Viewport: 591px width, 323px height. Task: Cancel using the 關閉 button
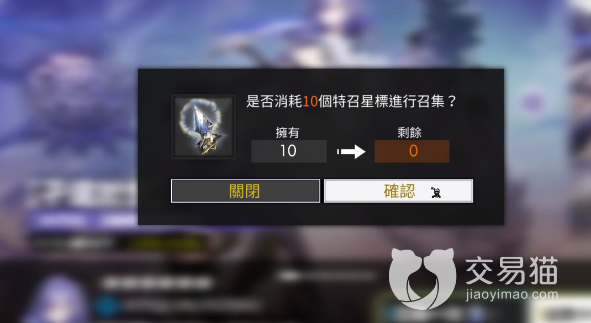pos(245,190)
